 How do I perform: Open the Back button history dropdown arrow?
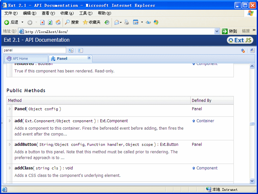pos(22,22)
